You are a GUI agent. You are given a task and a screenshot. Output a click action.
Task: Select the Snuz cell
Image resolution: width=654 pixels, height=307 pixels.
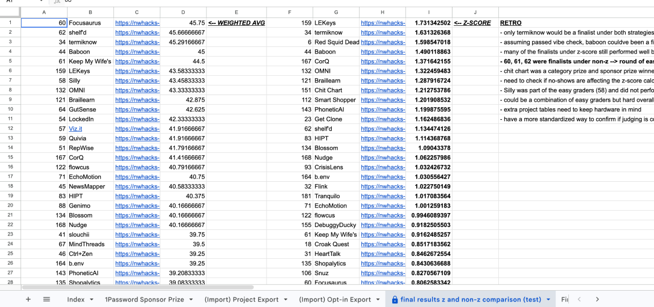pyautogui.click(x=336, y=273)
